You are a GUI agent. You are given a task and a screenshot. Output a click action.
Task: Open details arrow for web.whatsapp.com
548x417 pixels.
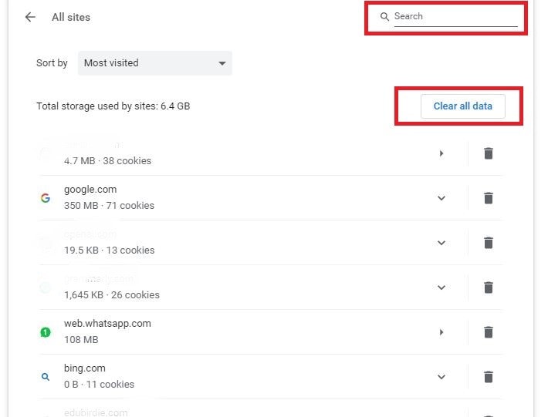441,332
